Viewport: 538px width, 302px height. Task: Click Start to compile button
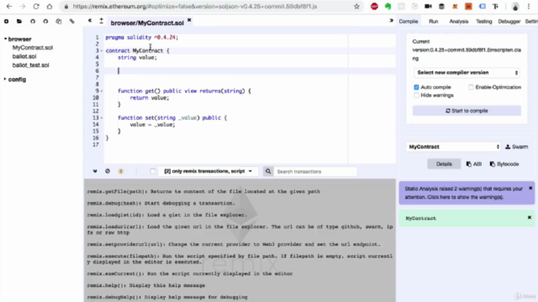coord(467,111)
